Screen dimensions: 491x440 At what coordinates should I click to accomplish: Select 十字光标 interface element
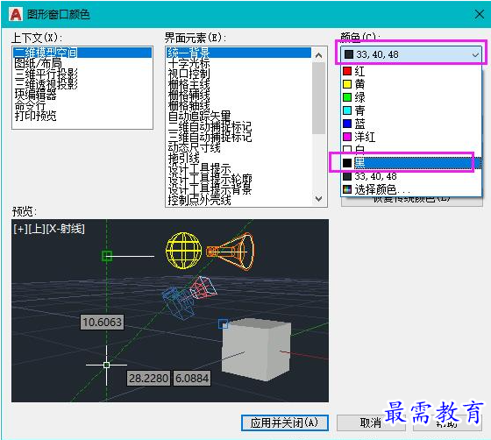tap(238, 63)
